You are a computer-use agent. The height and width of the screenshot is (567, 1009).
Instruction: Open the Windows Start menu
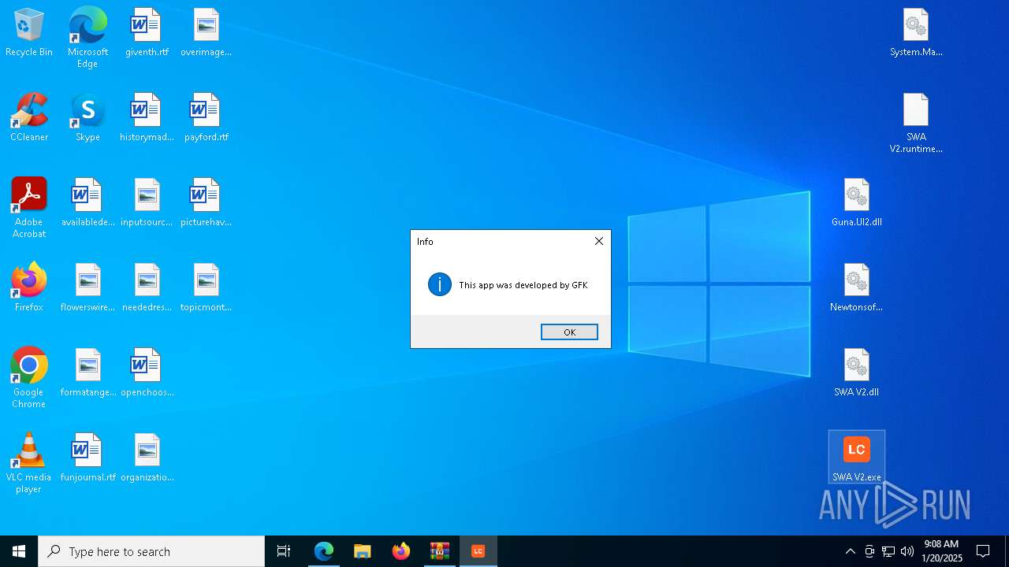click(x=19, y=551)
